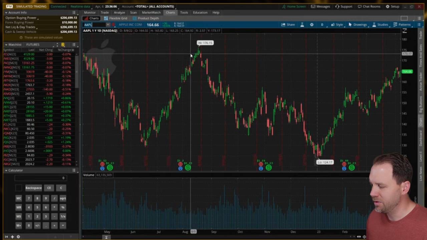Open the Style menu
The width and height of the screenshot is (427, 240).
point(337,25)
